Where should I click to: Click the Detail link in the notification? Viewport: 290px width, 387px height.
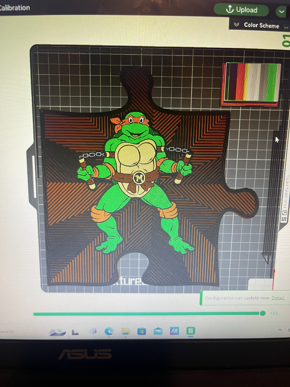[x=278, y=298]
